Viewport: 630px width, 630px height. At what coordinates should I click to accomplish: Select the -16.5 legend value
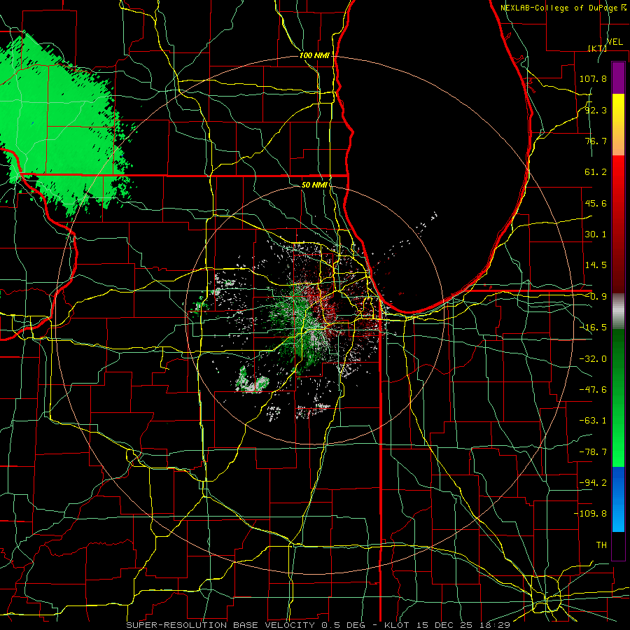(x=593, y=328)
